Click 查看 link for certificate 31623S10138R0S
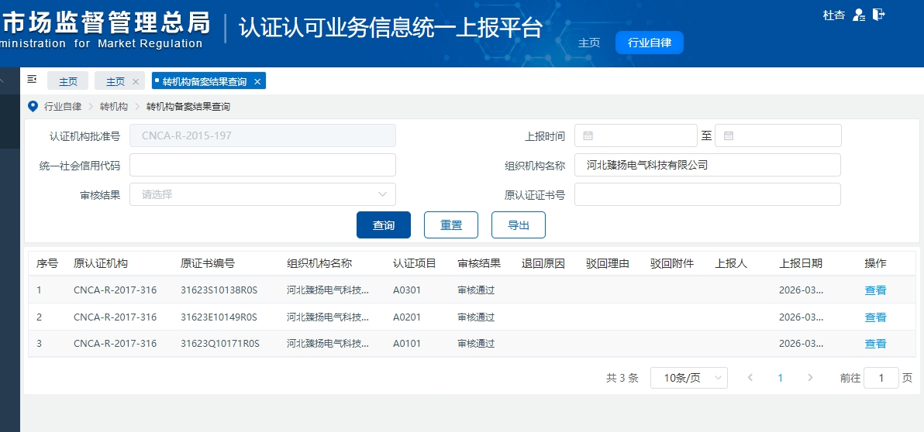This screenshot has width=924, height=432. (875, 290)
